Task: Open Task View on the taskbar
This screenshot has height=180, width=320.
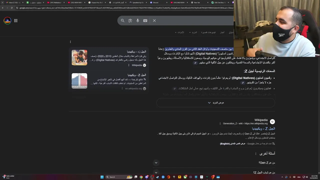Action: click(x=135, y=177)
